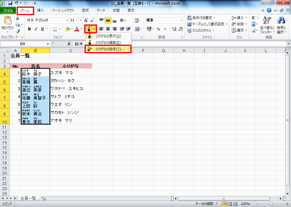Click 書式 in Cells group
291x207 pixels.
[x=239, y=30]
